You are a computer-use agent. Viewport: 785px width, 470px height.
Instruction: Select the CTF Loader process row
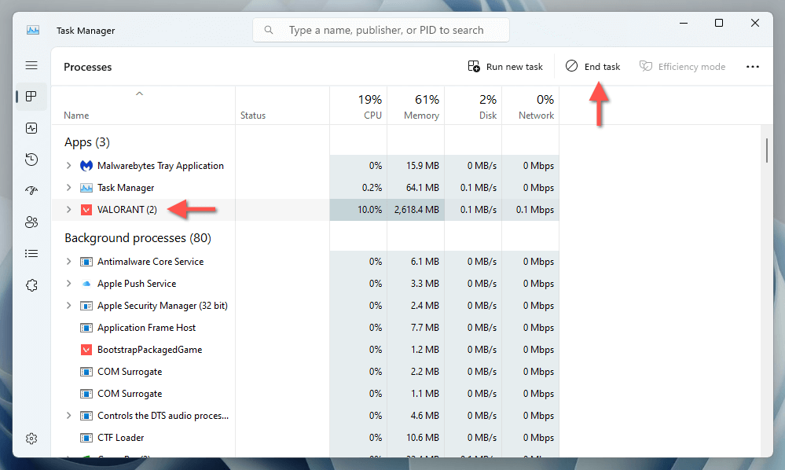point(120,438)
